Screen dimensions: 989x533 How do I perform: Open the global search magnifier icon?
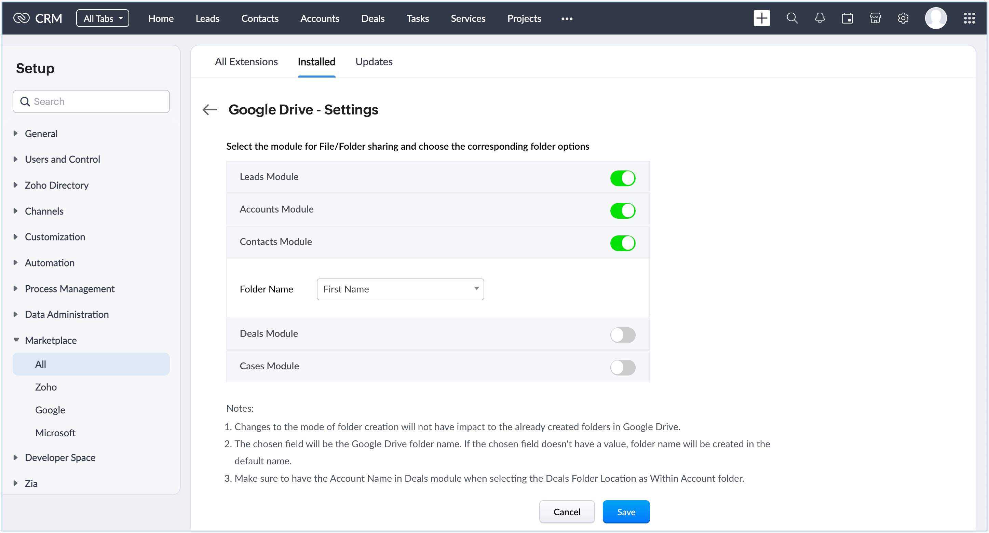[x=792, y=18]
